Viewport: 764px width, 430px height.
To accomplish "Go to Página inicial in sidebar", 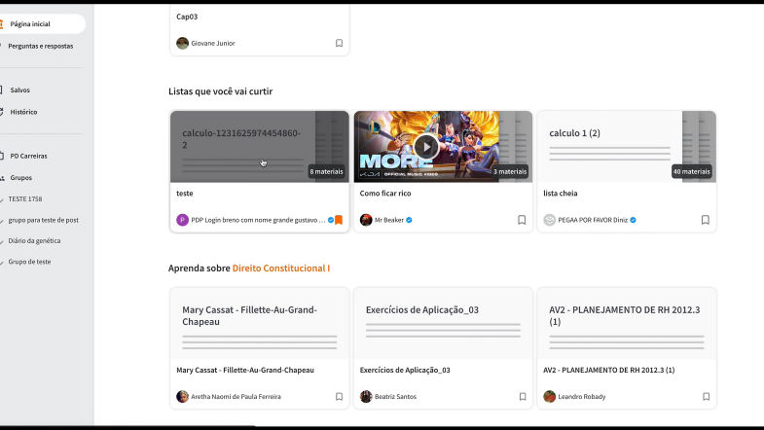I will tap(29, 23).
